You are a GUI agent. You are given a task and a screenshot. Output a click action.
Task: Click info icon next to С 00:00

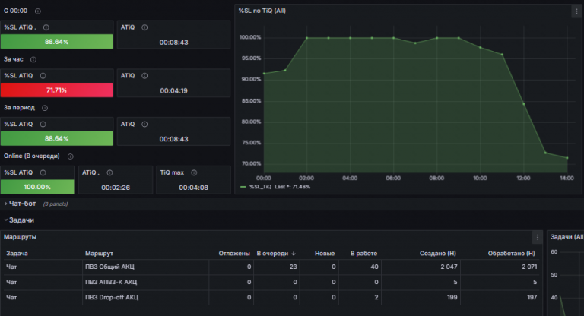click(37, 11)
